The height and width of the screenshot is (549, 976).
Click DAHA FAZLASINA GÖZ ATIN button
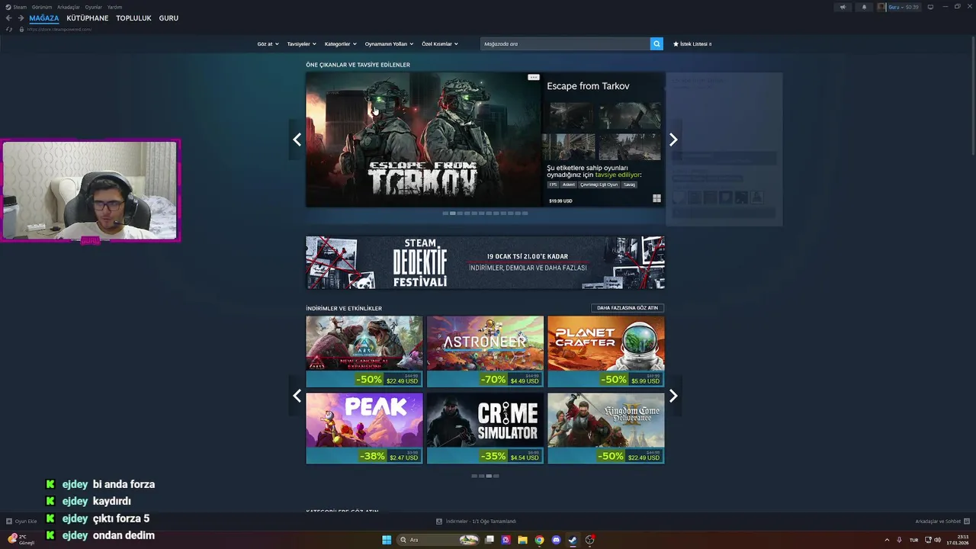pyautogui.click(x=628, y=308)
